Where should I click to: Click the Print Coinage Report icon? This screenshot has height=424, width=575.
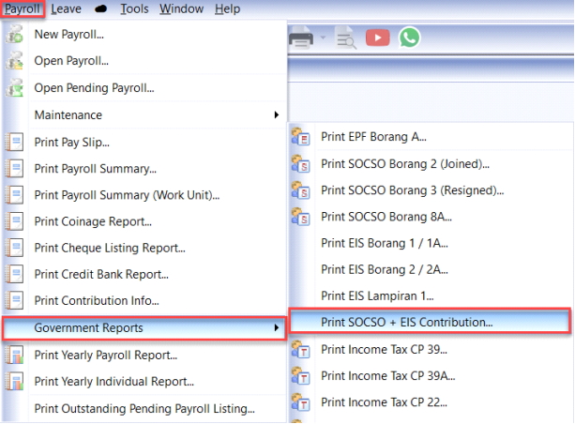tap(14, 221)
